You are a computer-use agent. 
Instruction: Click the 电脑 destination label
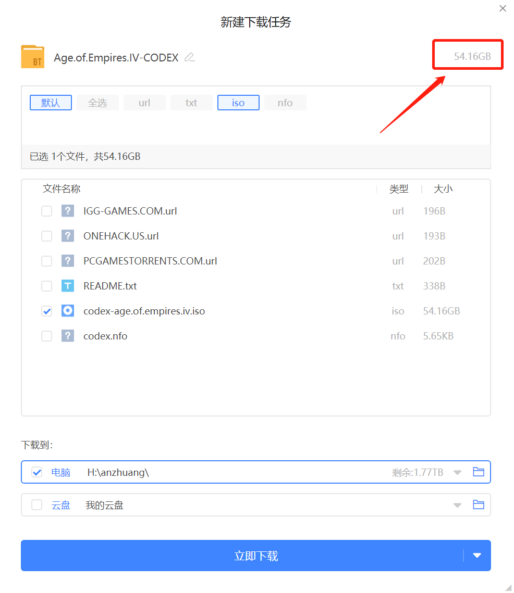tap(61, 472)
